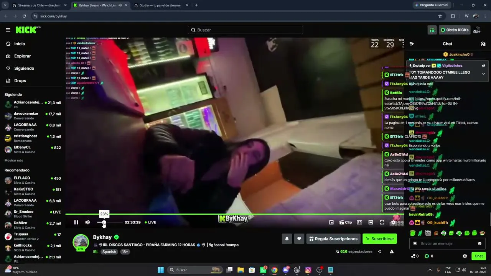The image size is (491, 276).
Task: Open ElDanyCL channel in sidebar
Action: (33, 149)
